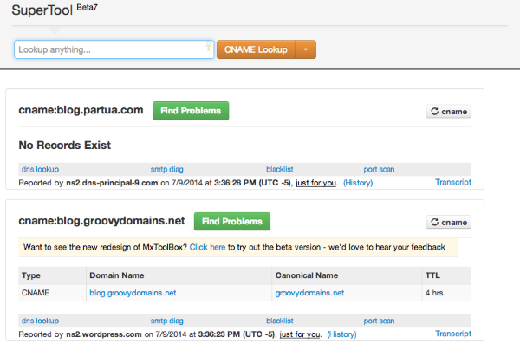520x350 pixels.
Task: Click just for you in ns2.wordpress.com report
Action: [x=300, y=334]
